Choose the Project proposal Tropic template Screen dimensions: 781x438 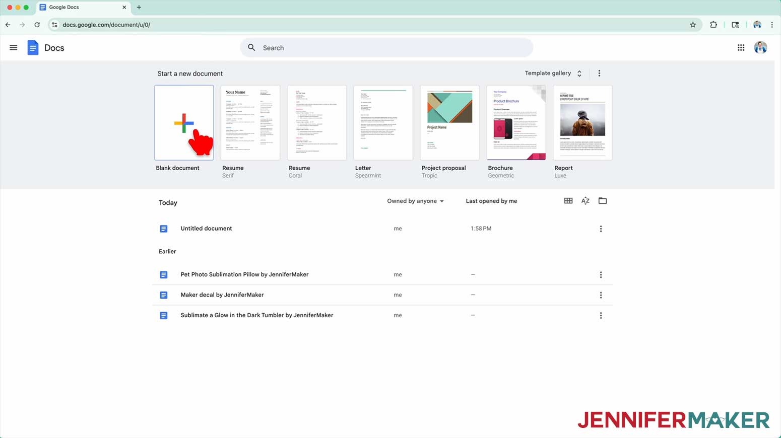[x=450, y=123]
